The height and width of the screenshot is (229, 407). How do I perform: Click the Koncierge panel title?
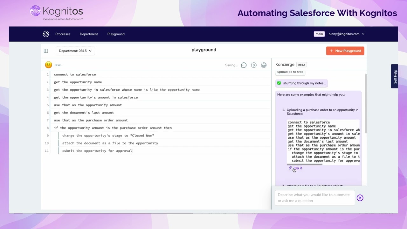click(285, 65)
